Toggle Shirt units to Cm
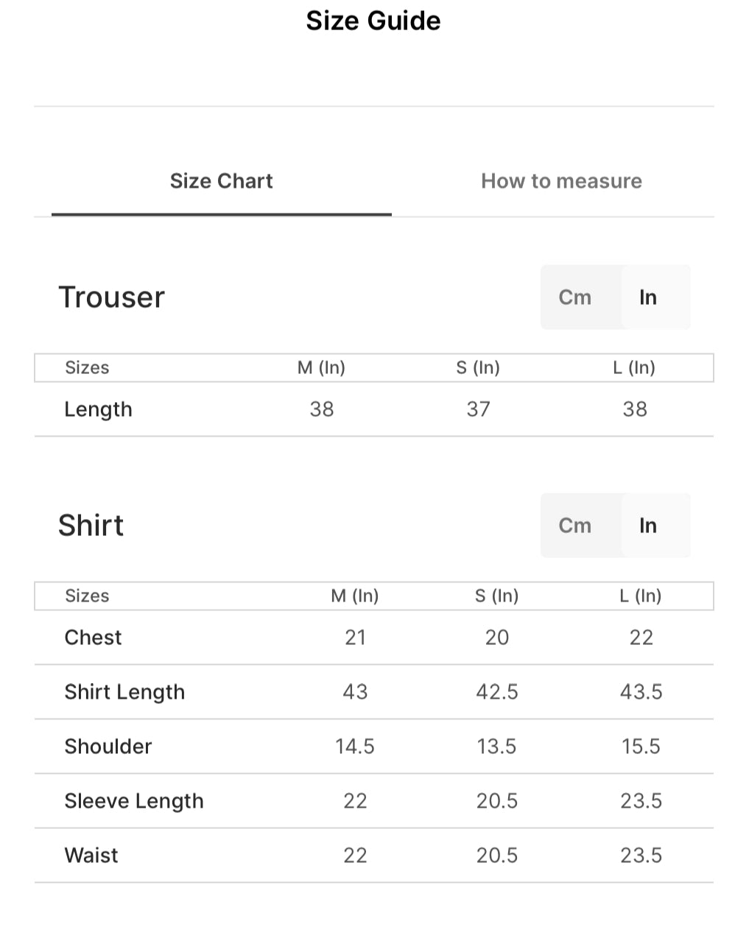Viewport: 749px width, 938px height. (575, 526)
